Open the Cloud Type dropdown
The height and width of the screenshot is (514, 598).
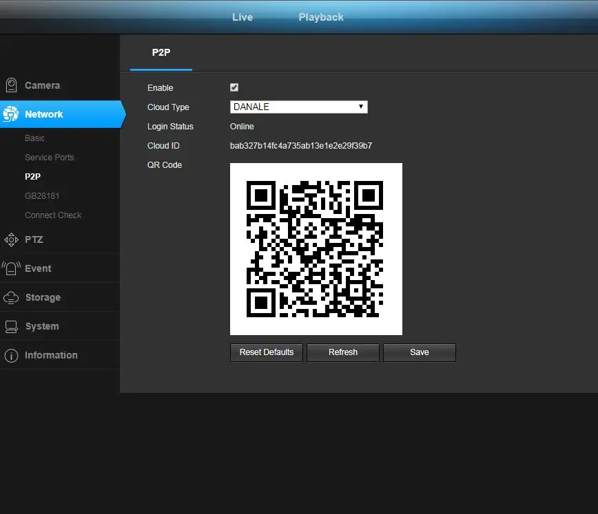point(298,107)
